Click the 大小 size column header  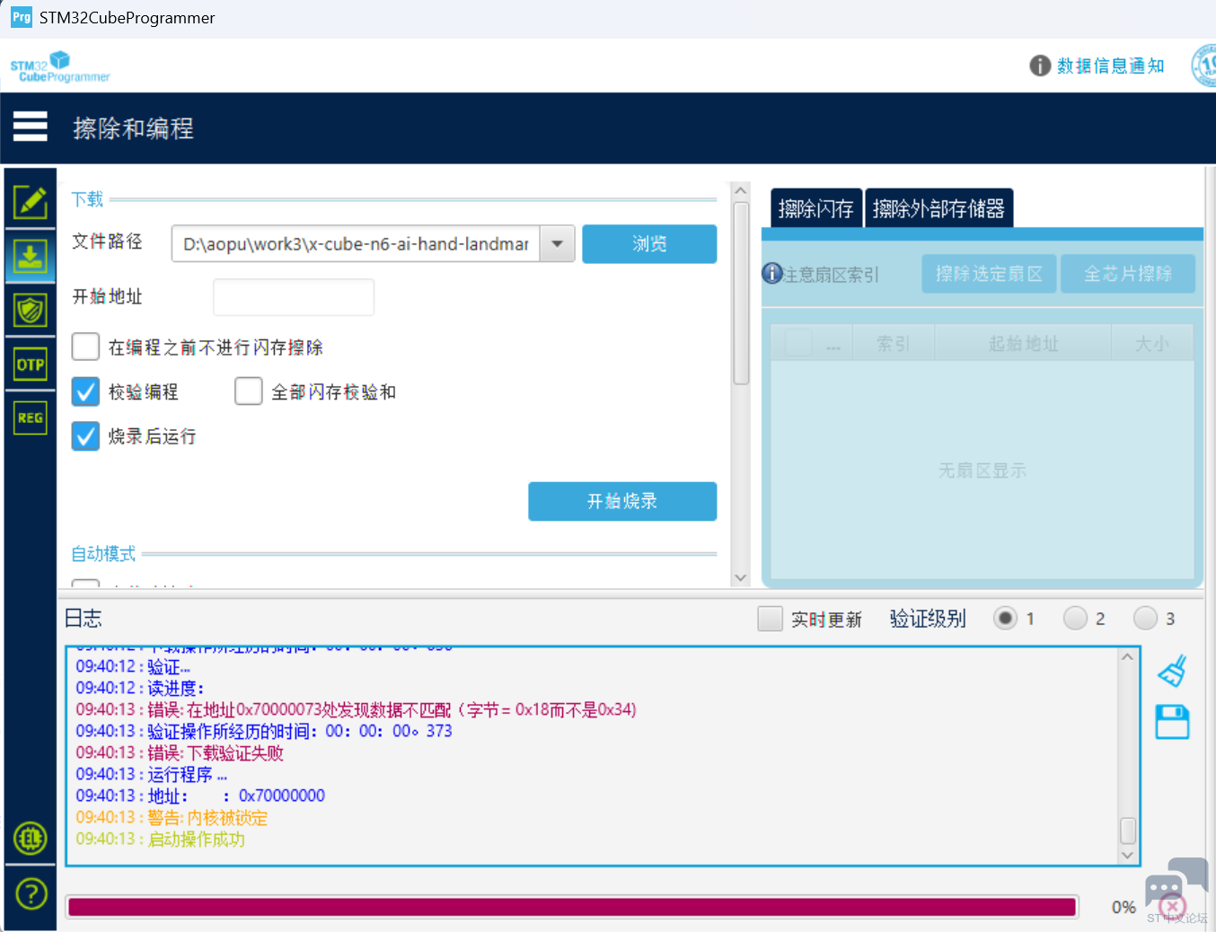[1152, 343]
